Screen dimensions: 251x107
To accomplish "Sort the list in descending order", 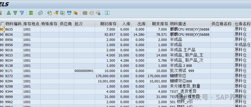I will [15, 13].
